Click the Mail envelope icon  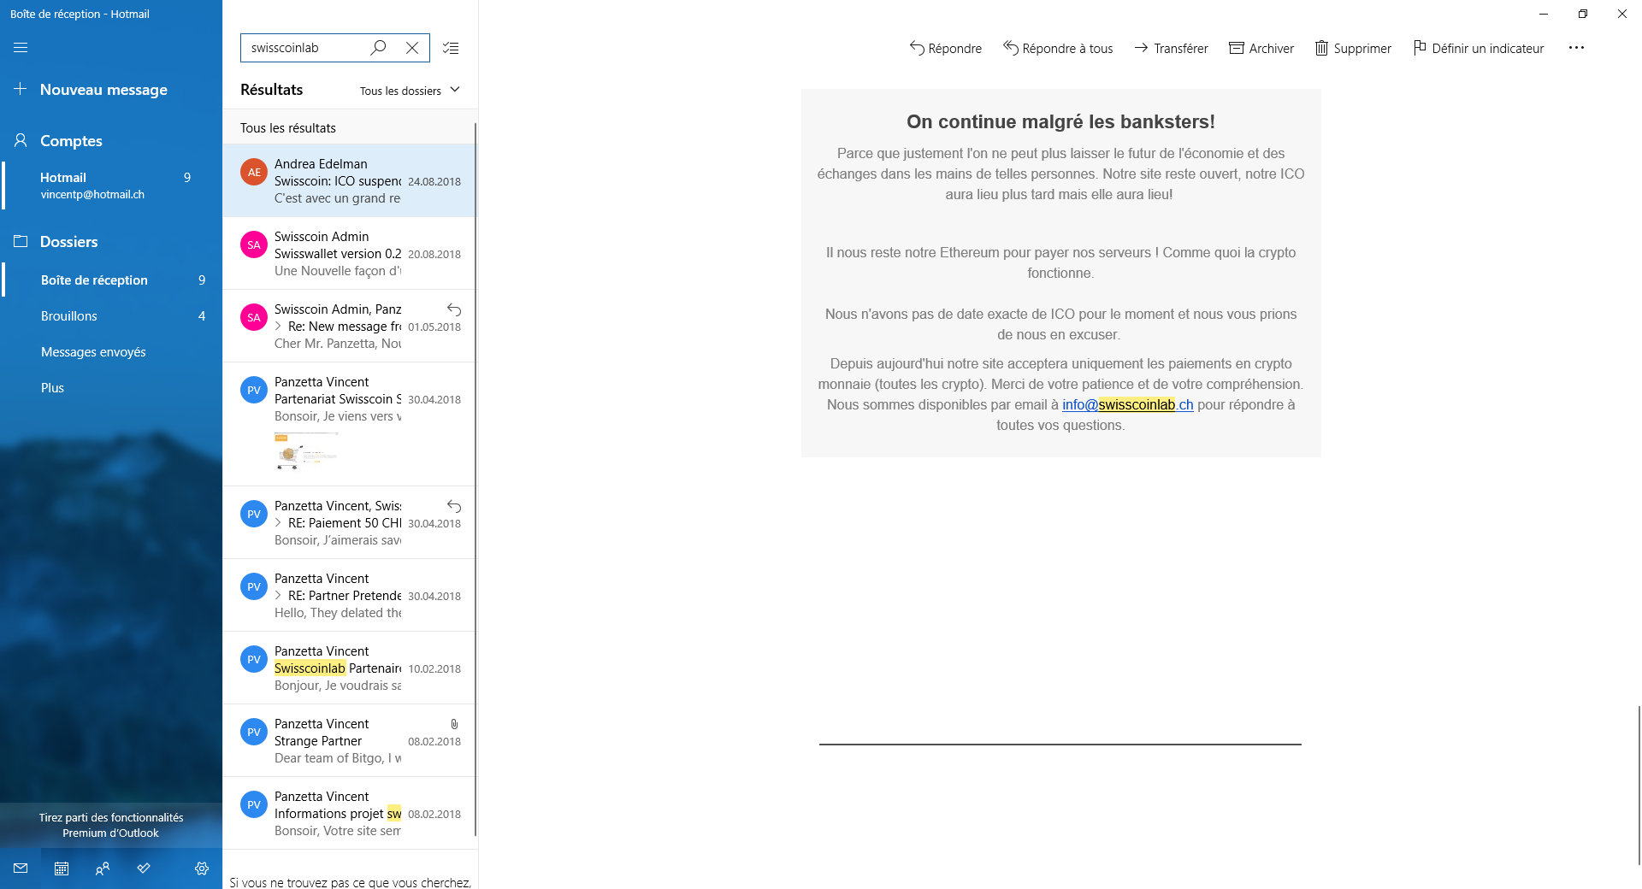21,868
